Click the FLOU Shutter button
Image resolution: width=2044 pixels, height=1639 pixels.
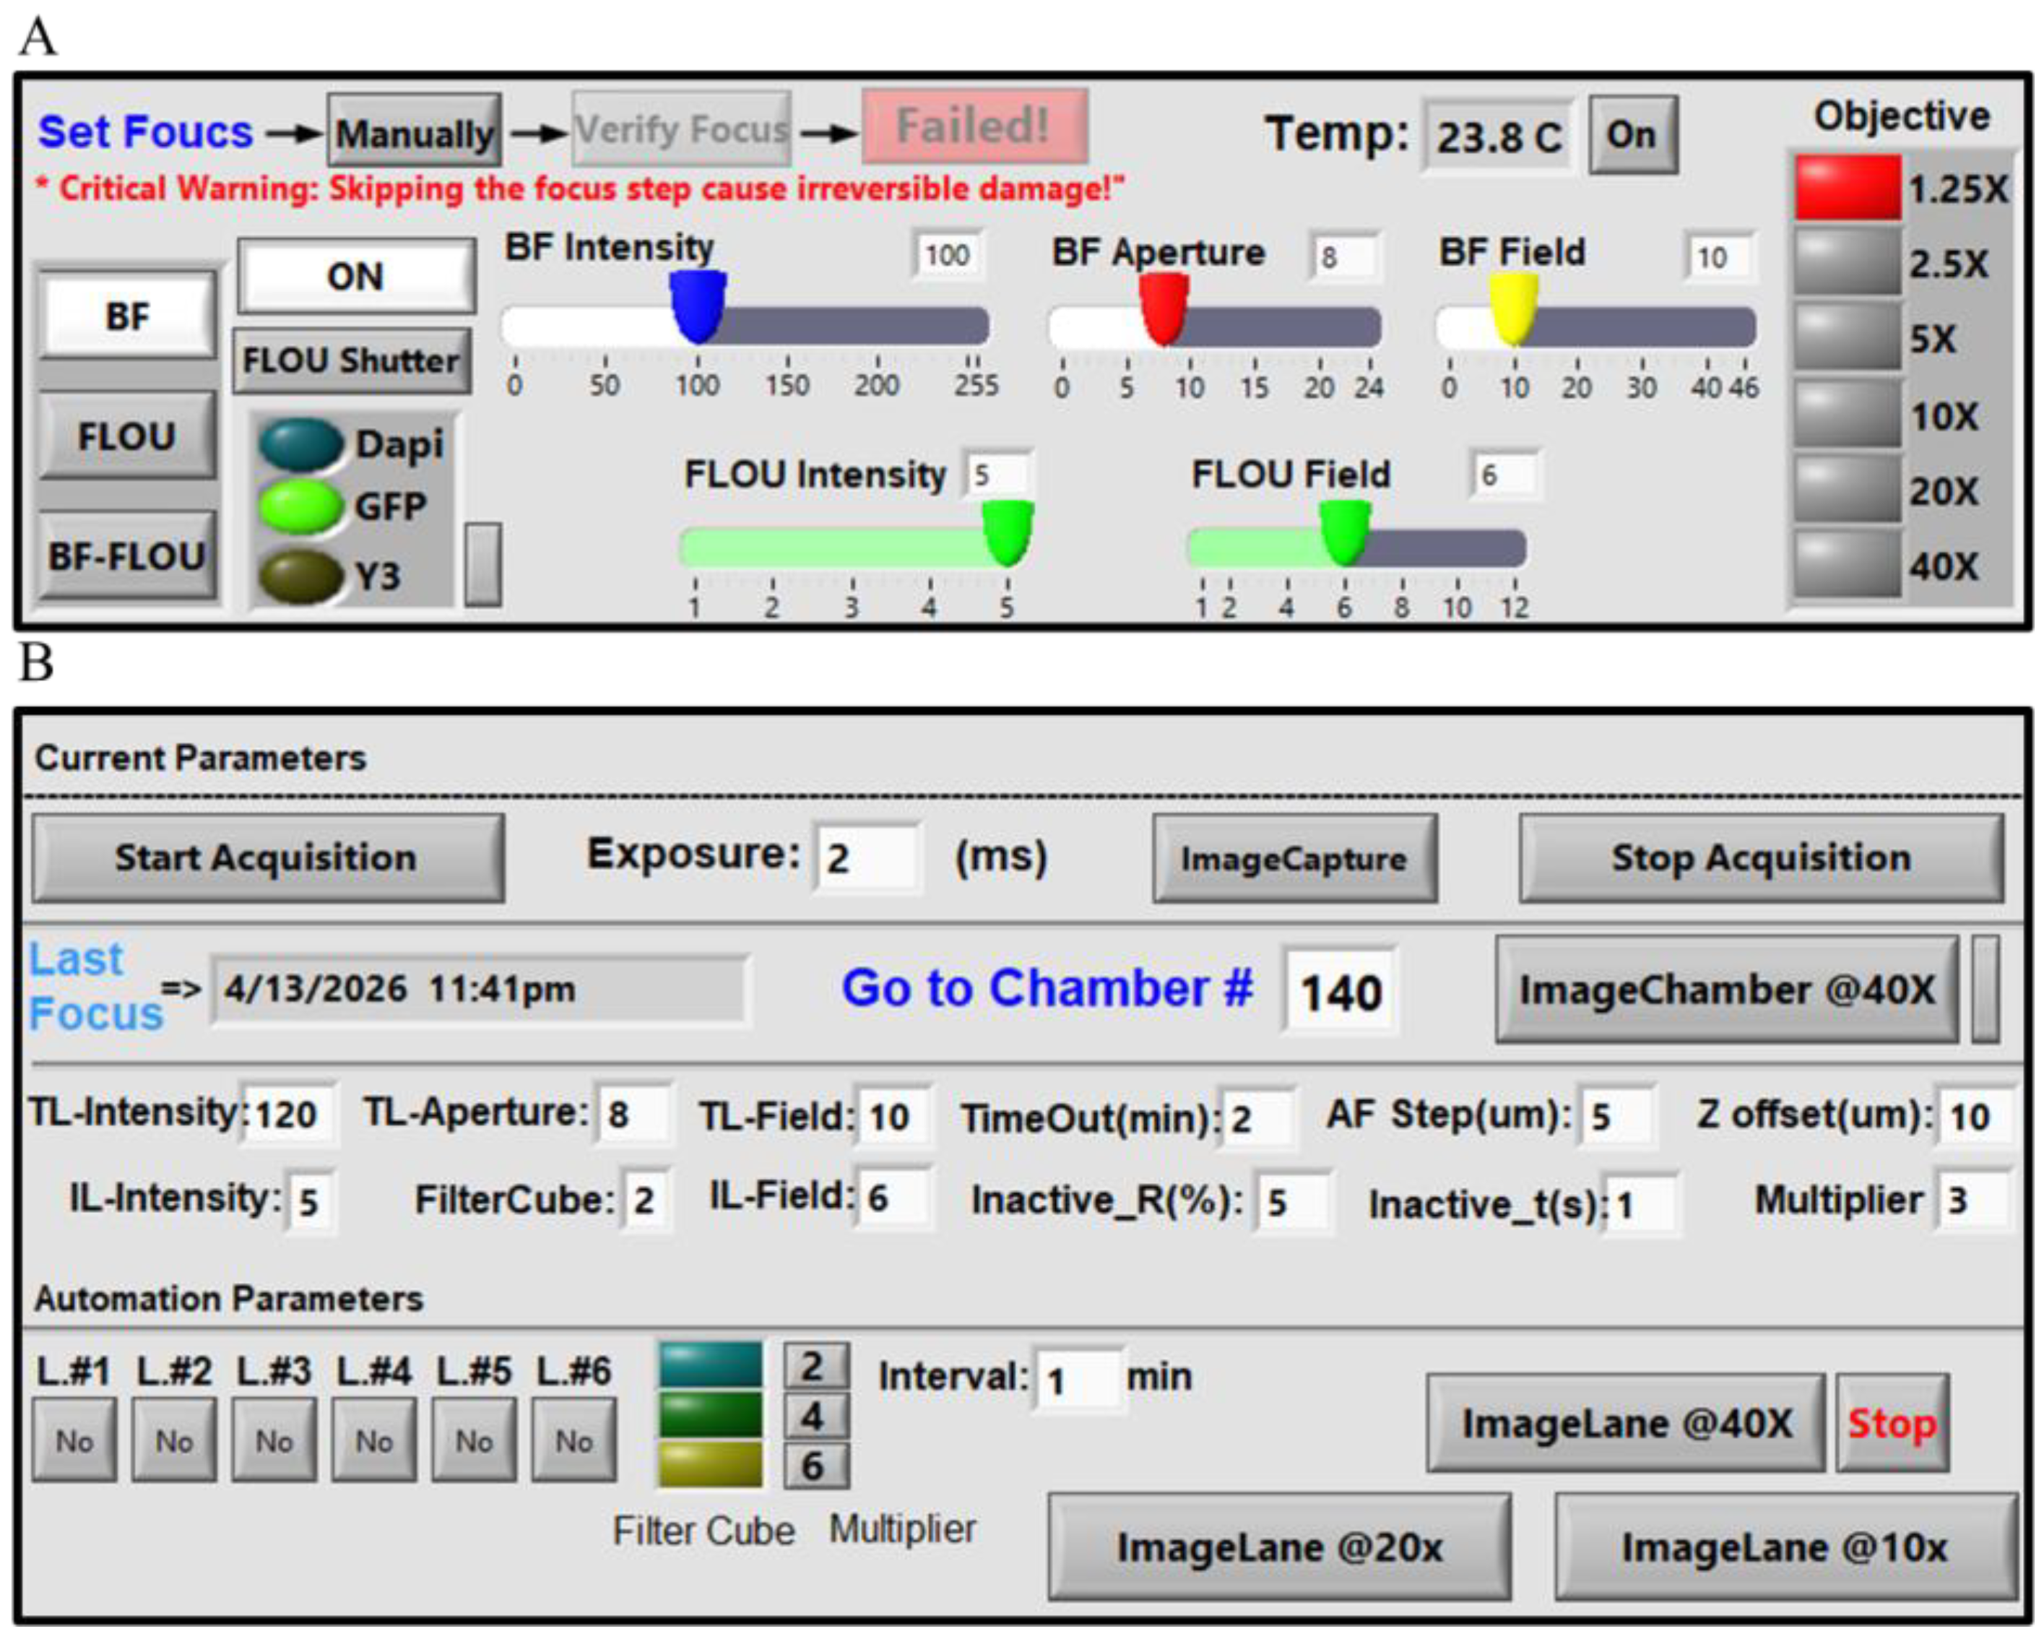tap(352, 360)
